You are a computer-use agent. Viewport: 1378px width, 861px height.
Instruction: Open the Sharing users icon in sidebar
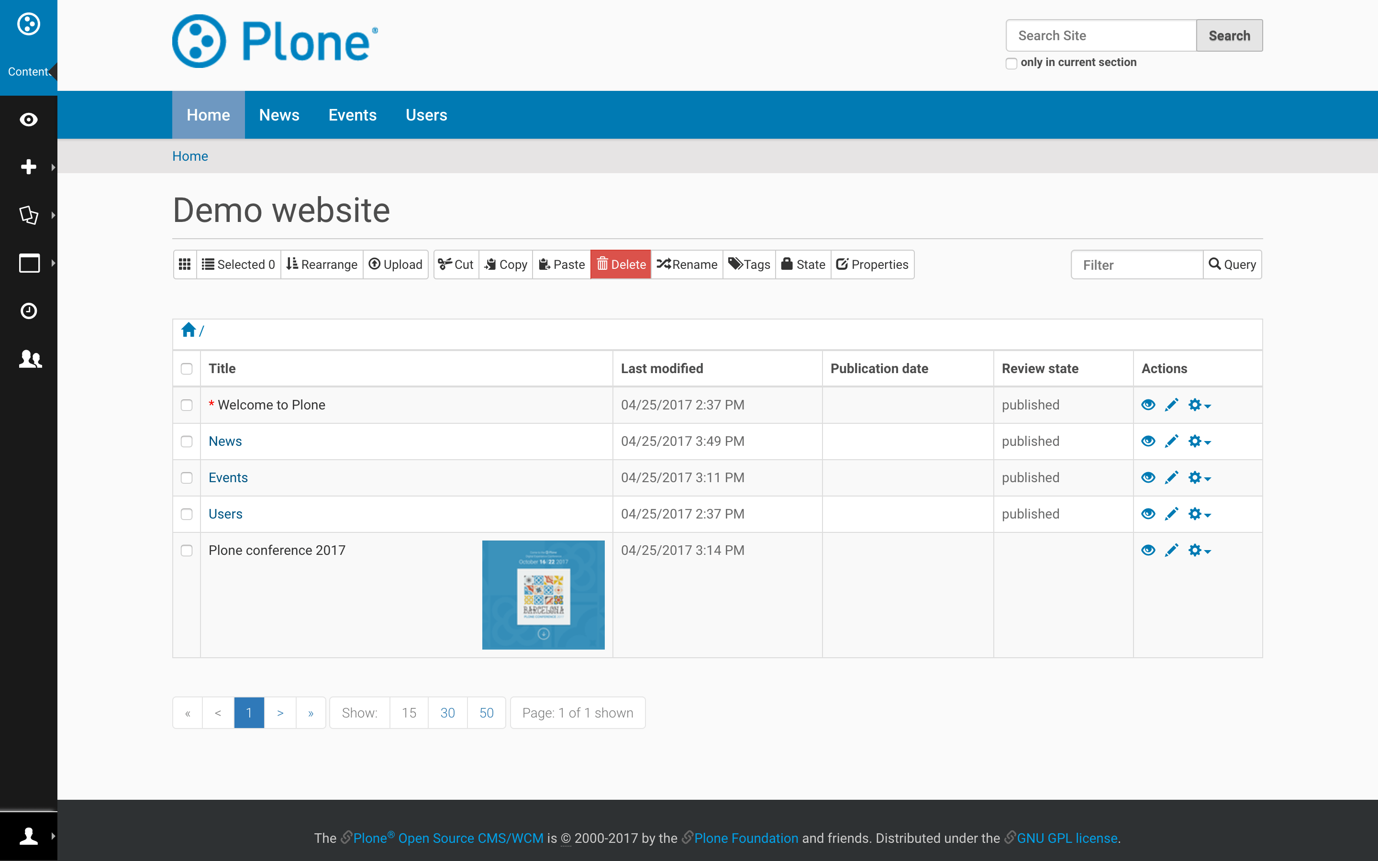click(x=30, y=359)
